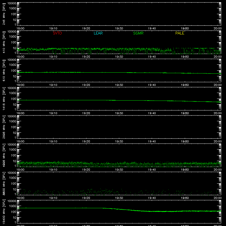Click 19:40 under the 8800 MHz panel
This screenshot has width=226, height=226.
coord(152,198)
